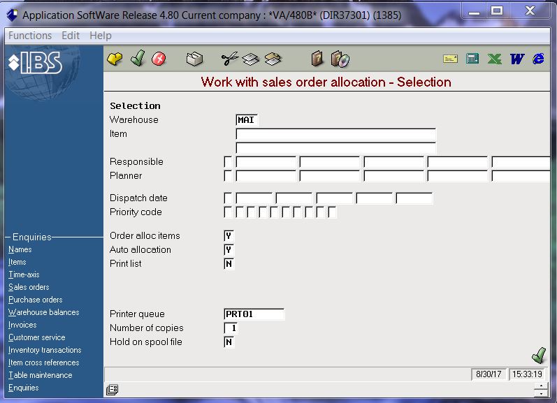Click the scroll down arrow at bottom right

click(x=541, y=393)
